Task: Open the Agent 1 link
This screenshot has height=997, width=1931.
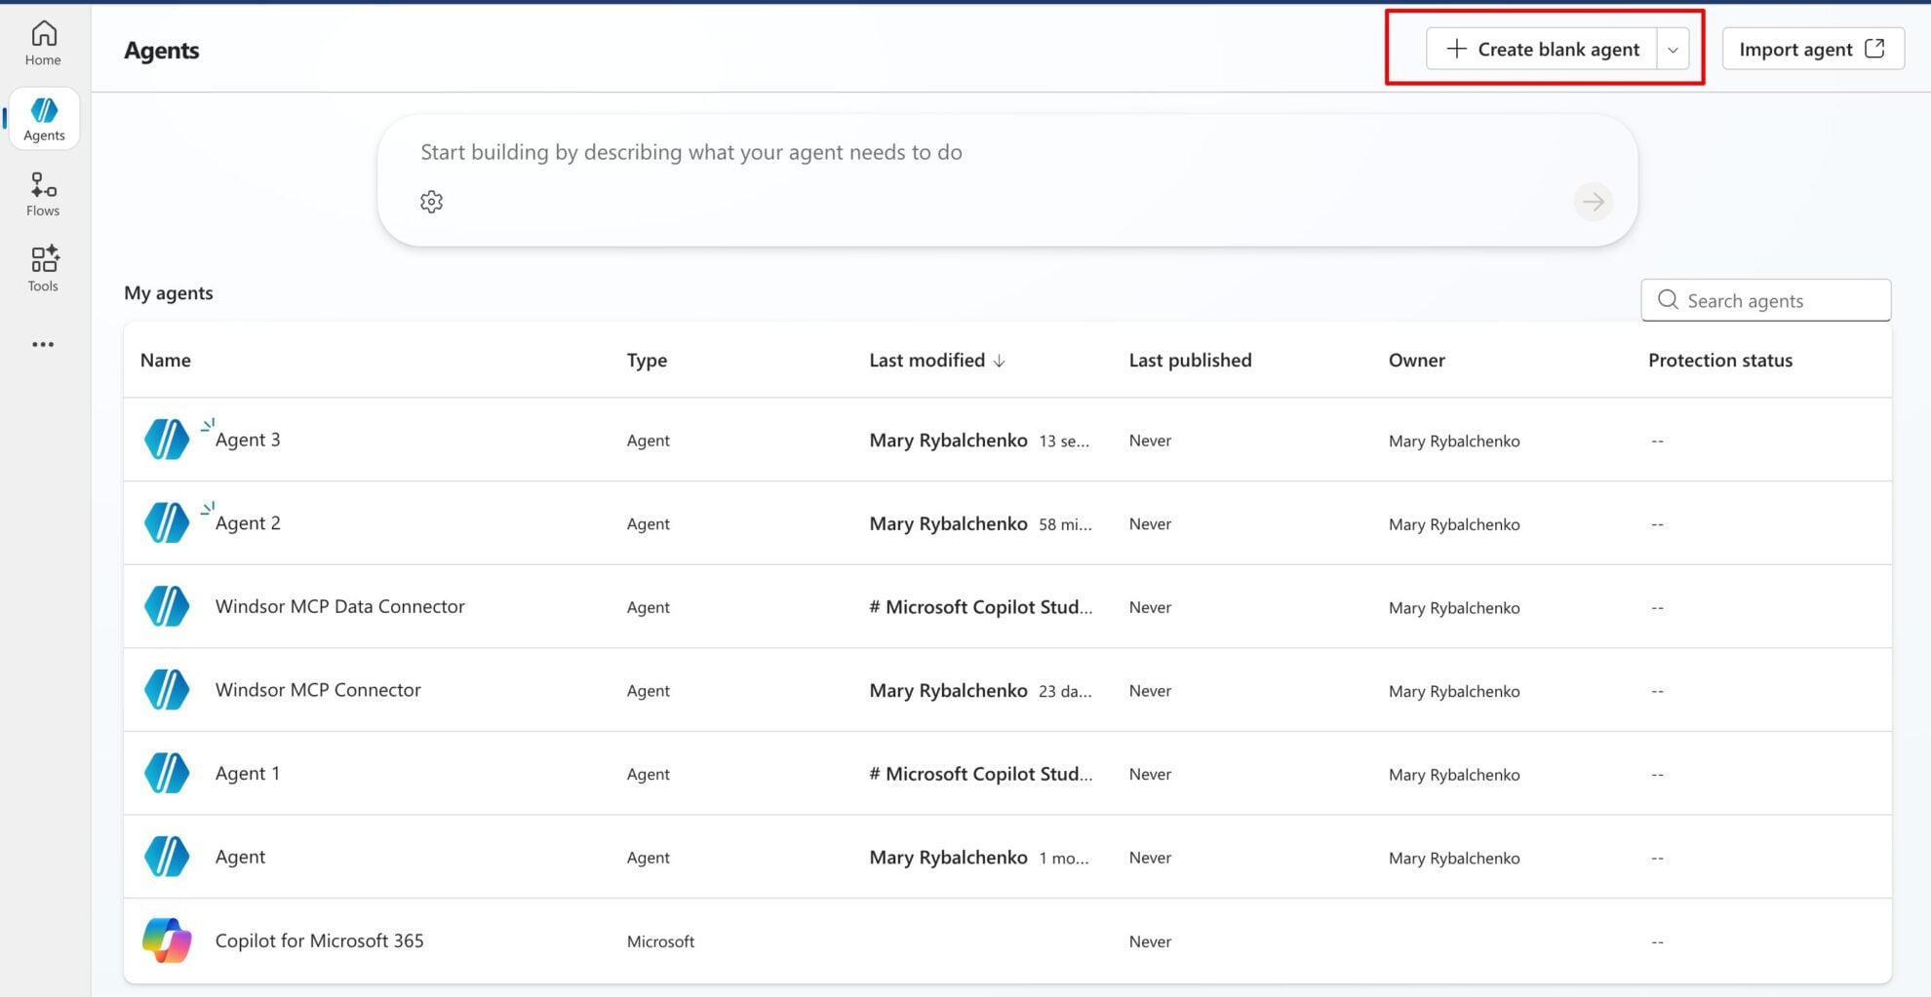Action: tap(247, 774)
